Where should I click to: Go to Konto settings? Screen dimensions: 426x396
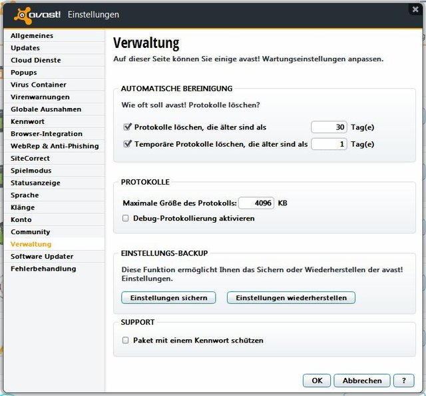click(55, 219)
